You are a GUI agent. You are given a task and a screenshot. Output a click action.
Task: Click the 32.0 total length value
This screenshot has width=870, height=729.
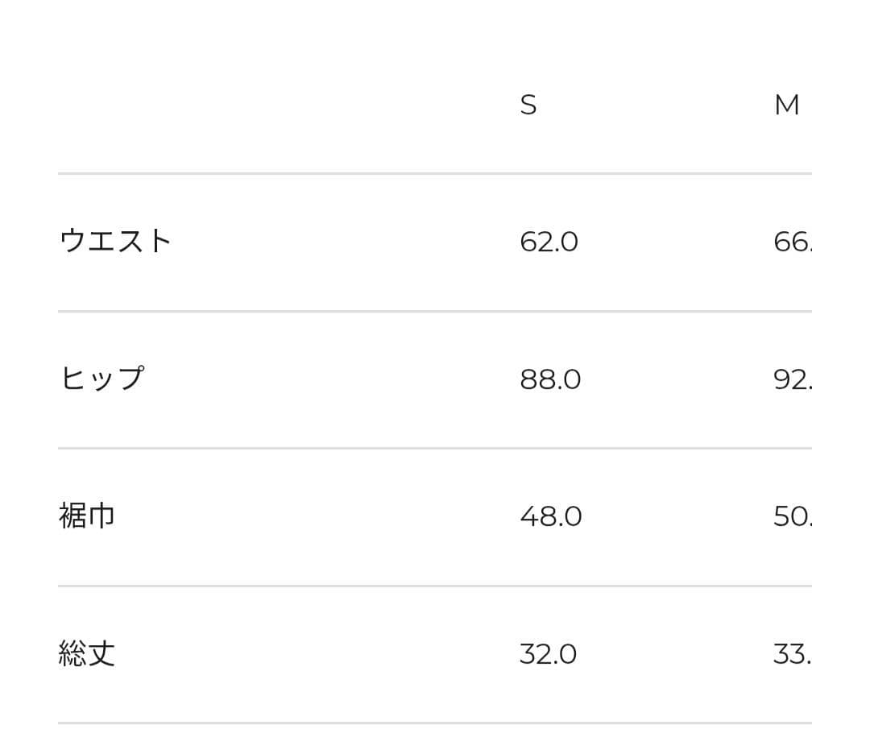point(548,654)
